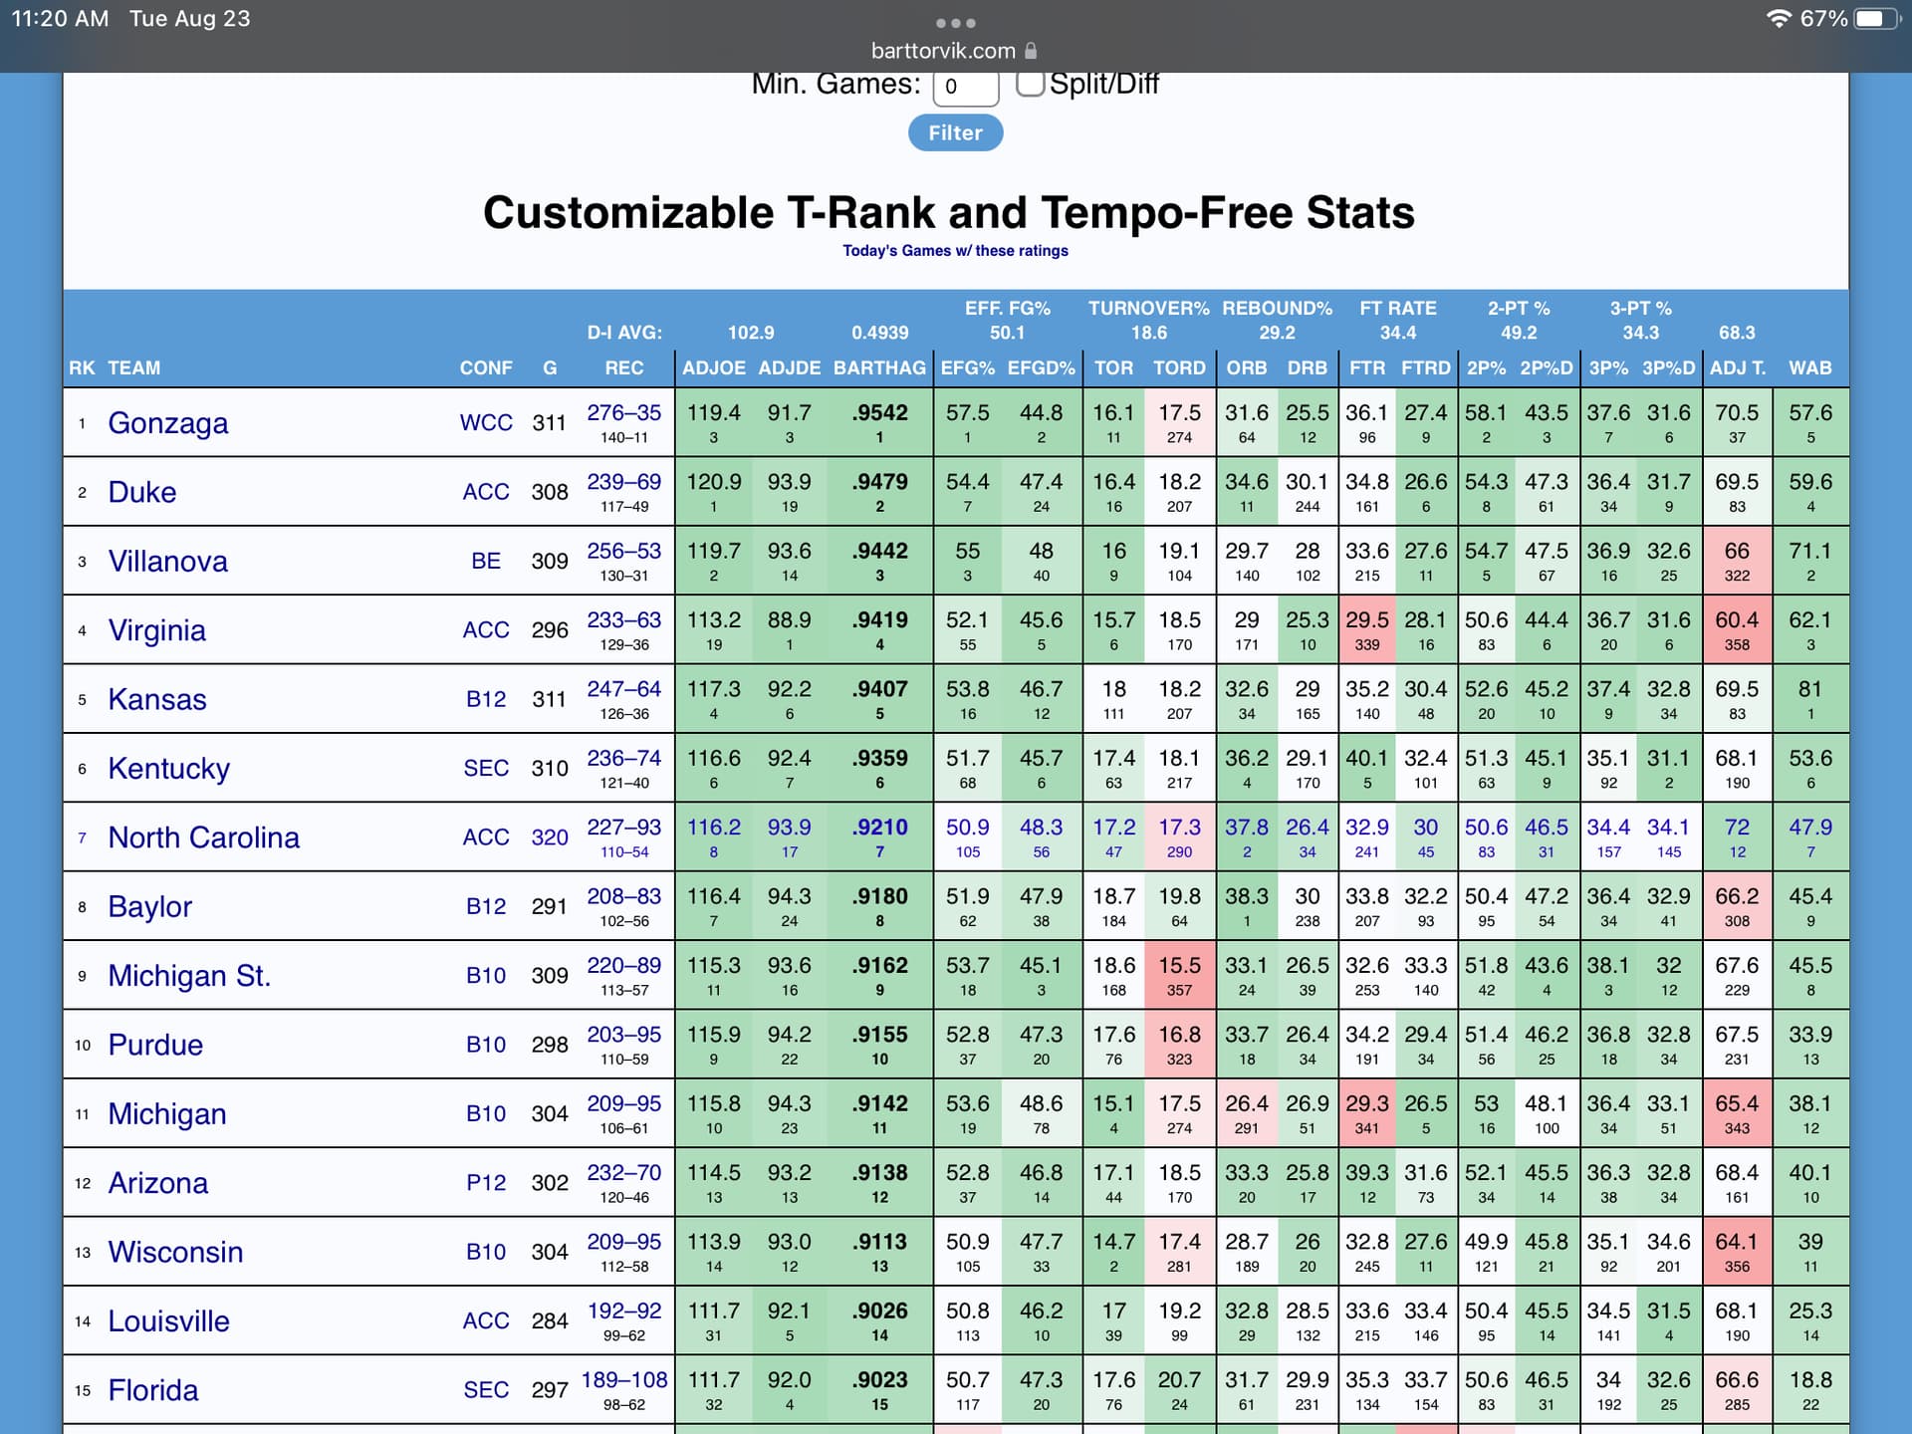
Task: Open the Gonzaga team page
Action: tap(168, 423)
